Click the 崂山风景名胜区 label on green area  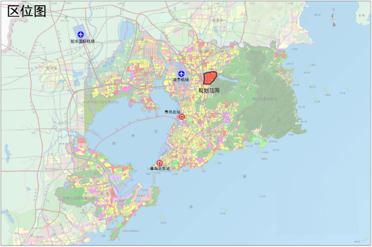click(x=264, y=99)
